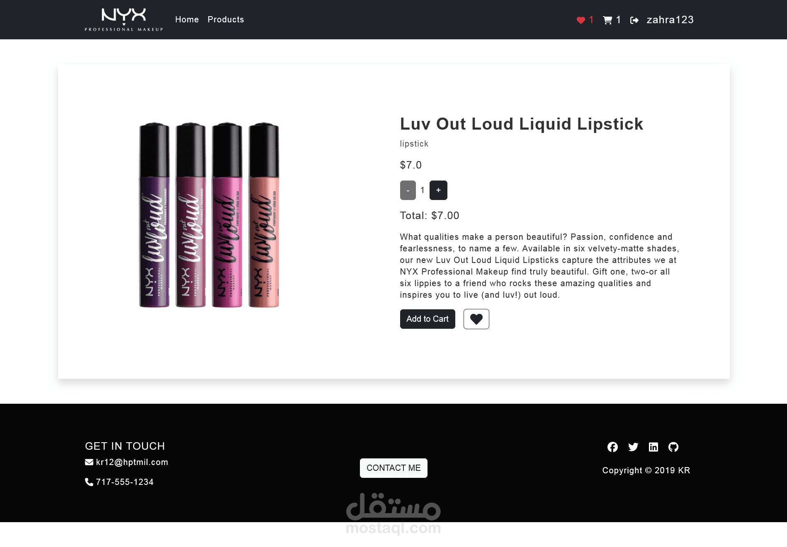
Task: Open the shopping cart icon in navbar
Action: (607, 20)
